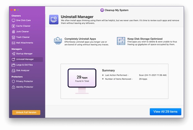Switch to Startup Manager in sidebar

pyautogui.click(x=24, y=54)
